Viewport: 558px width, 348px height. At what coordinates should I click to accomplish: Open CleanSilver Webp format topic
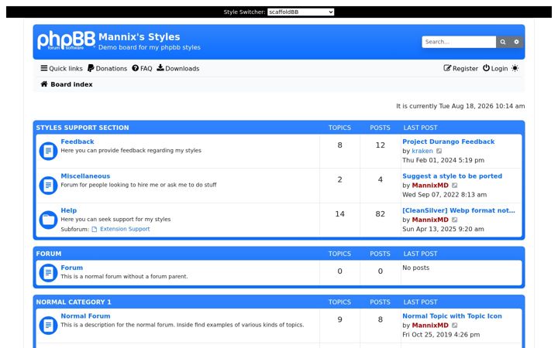pyautogui.click(x=459, y=210)
